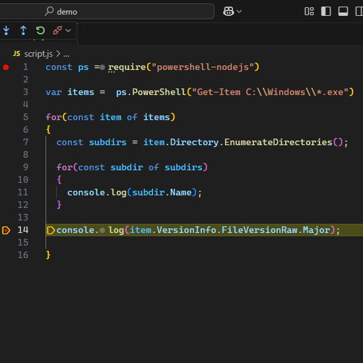Click the opening brace on line 6
The width and height of the screenshot is (363, 363).
(48, 129)
